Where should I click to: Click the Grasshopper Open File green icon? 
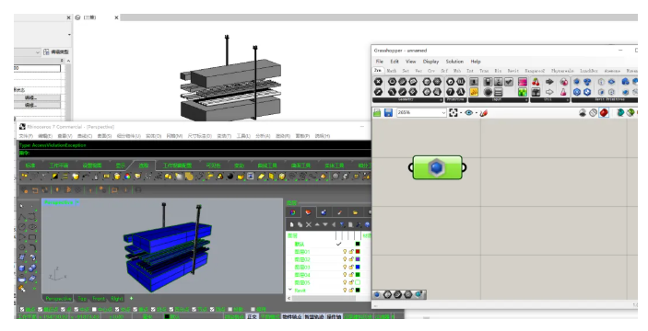(x=377, y=112)
